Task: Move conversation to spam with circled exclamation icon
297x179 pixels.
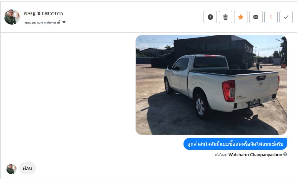Action: coord(210,17)
